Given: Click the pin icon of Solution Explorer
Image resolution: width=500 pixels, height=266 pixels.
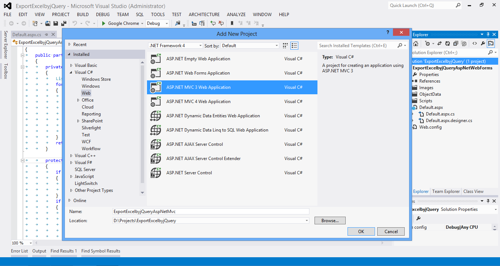Looking at the screenshot, I should pos(488,35).
